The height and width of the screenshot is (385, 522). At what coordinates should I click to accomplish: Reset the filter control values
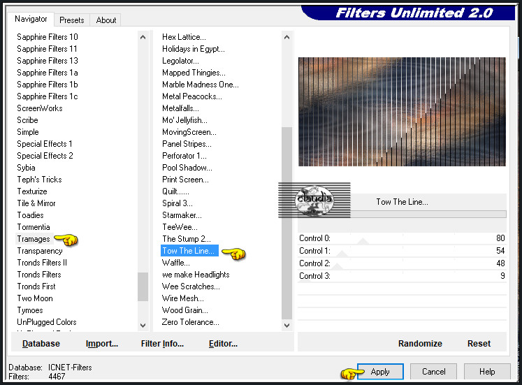pos(479,343)
